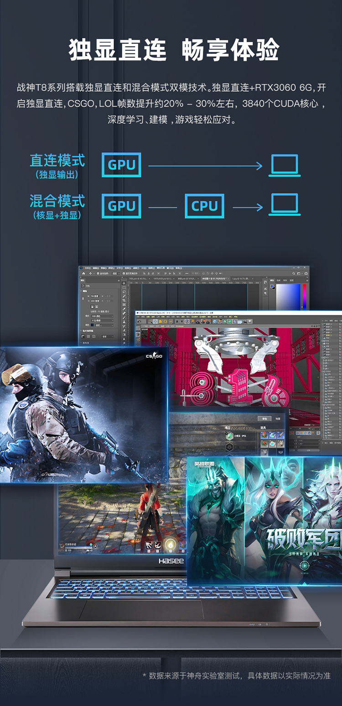Click the Undo arrow in Cinema 4D toolbar
This screenshot has height=706, width=342.
140,321
